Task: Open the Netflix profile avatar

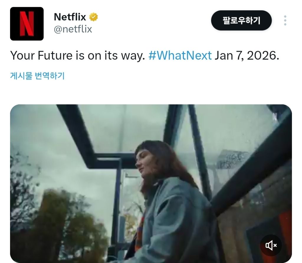Action: [x=27, y=24]
